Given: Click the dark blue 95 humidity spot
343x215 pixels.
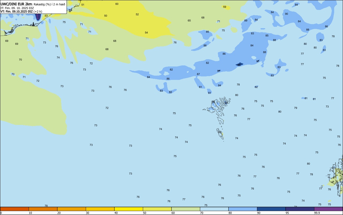Looking at the screenshot, I should point(239,64).
